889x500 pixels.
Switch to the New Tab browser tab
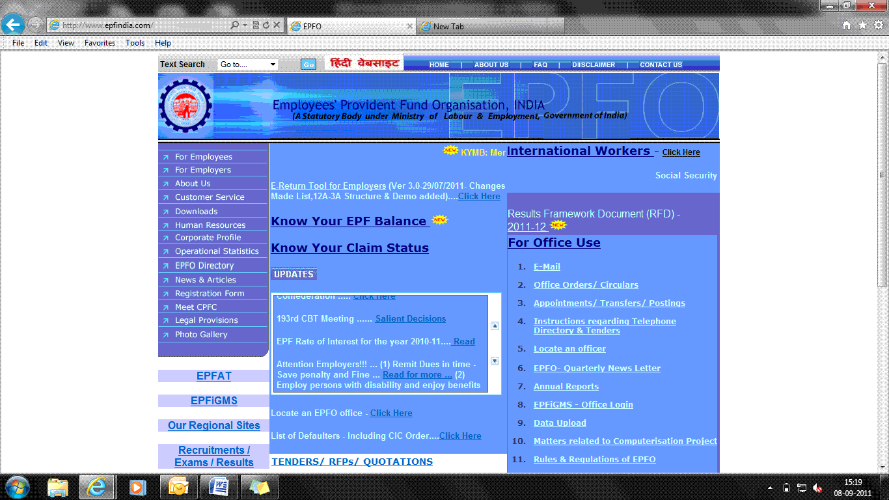tap(482, 26)
